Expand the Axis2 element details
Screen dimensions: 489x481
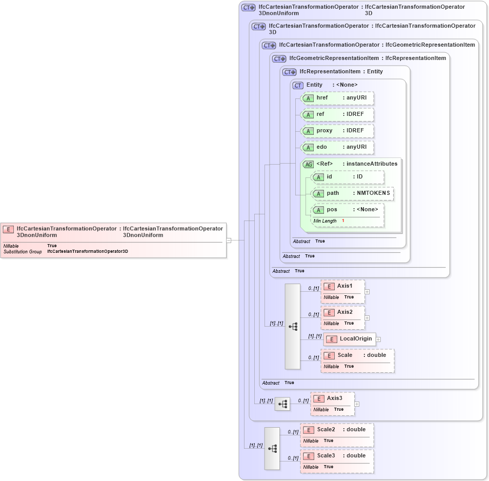[x=366, y=318]
